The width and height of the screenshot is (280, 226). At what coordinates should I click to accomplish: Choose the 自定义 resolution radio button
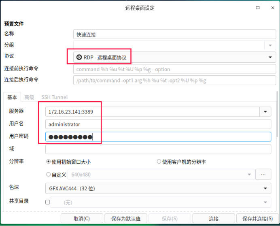(x=49, y=174)
